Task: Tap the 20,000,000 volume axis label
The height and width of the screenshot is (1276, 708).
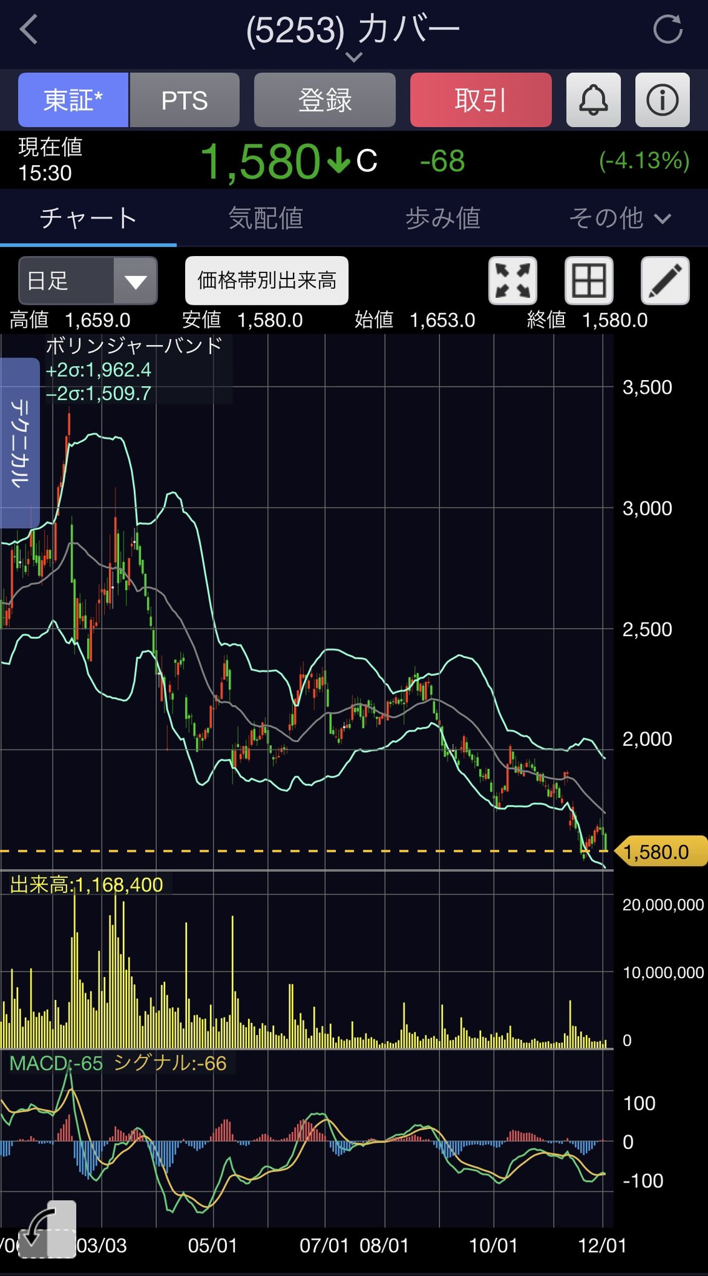Action: click(663, 905)
